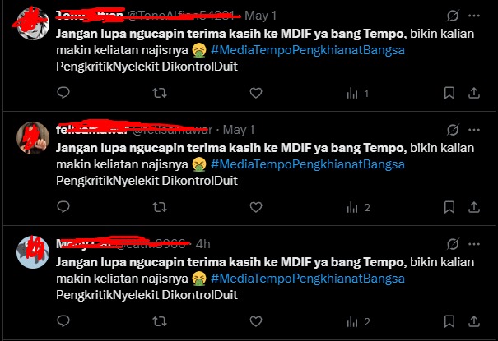498x341 pixels.
Task: Open more options on third tweet
Action: (x=474, y=244)
